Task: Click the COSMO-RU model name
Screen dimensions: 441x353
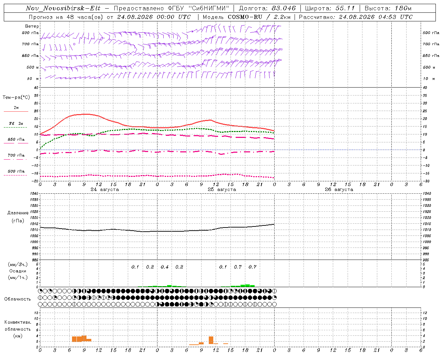Action: (x=245, y=17)
